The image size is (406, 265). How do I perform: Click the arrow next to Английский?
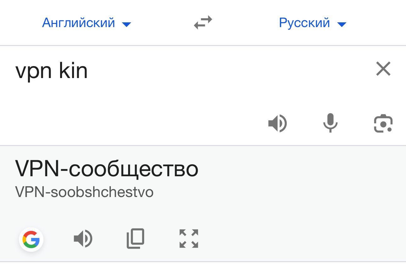[127, 24]
